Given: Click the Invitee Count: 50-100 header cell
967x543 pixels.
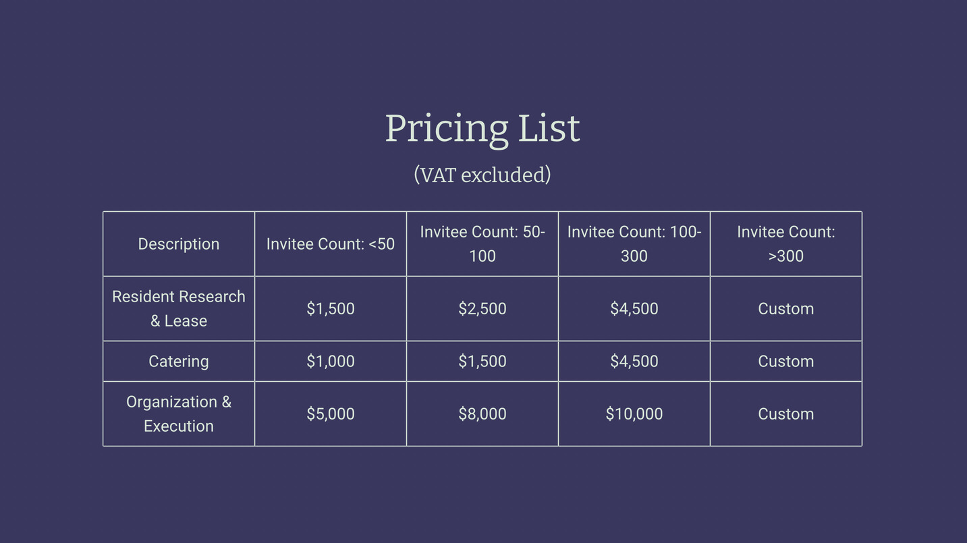Looking at the screenshot, I should click(x=482, y=244).
